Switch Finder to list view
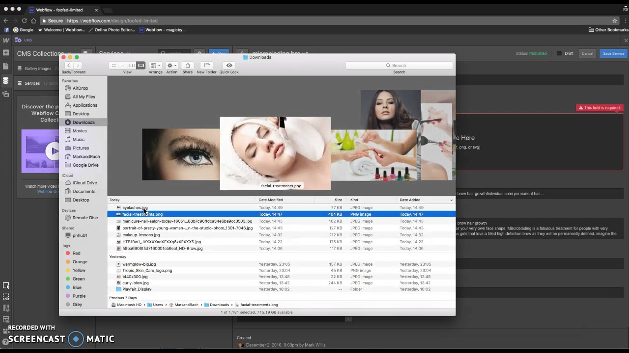This screenshot has width=629, height=353. (x=122, y=65)
